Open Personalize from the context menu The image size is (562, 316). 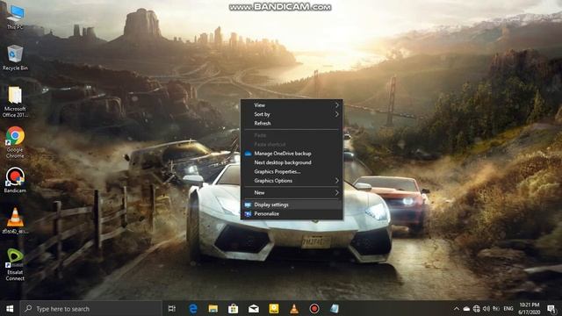pos(292,213)
